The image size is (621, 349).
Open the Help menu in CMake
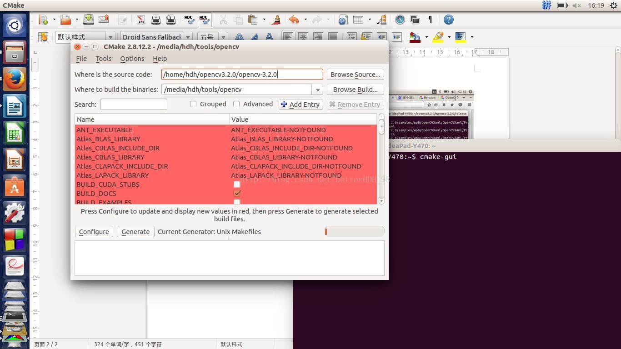click(x=160, y=59)
